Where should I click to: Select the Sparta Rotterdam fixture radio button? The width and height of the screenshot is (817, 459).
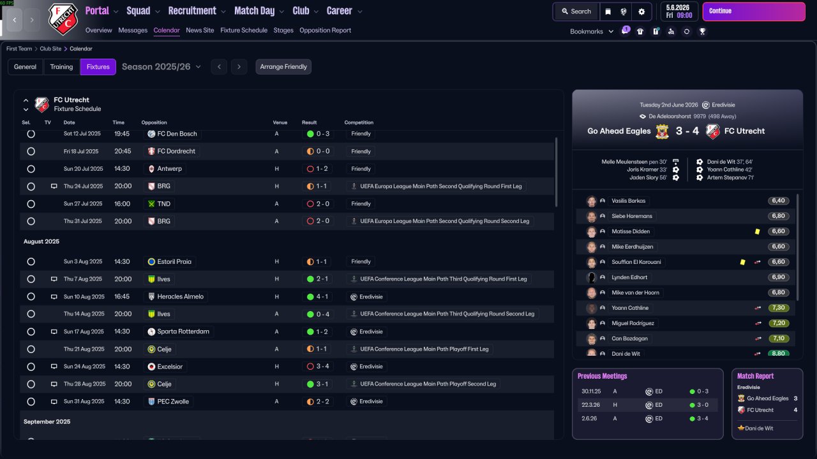click(31, 331)
